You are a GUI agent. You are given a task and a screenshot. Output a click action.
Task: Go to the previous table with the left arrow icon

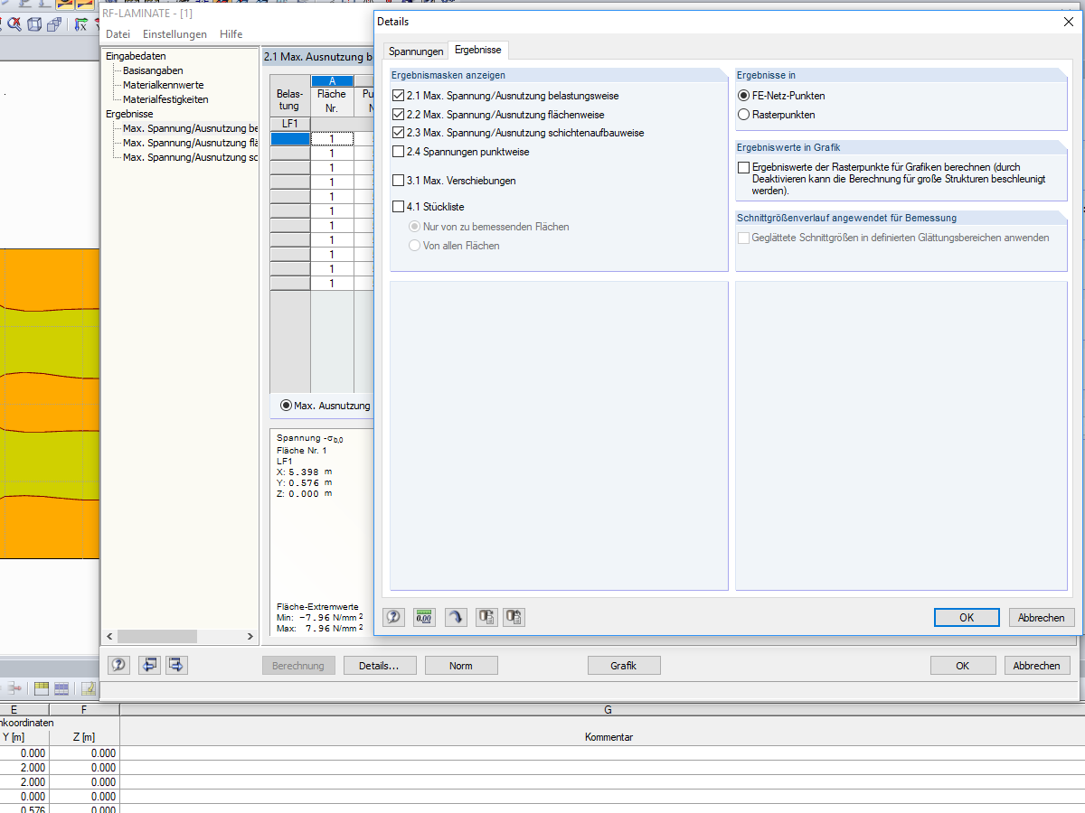pos(149,665)
